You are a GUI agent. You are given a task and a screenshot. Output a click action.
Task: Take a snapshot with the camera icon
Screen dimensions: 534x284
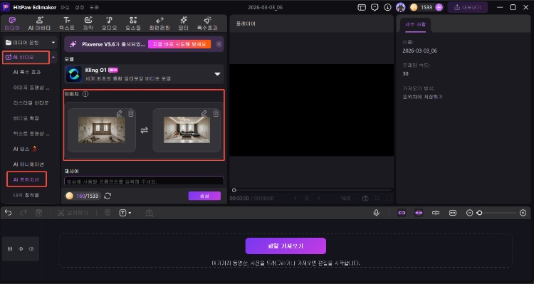click(x=365, y=198)
